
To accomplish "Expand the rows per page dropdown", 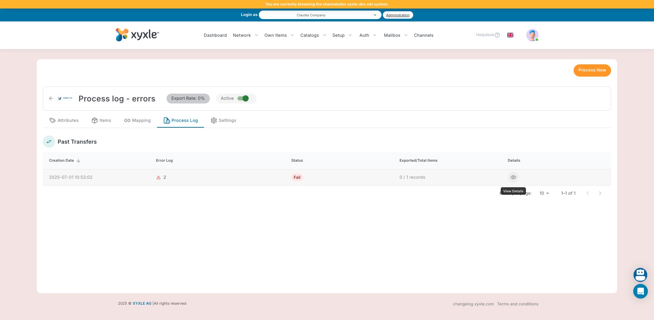I will tap(544, 193).
